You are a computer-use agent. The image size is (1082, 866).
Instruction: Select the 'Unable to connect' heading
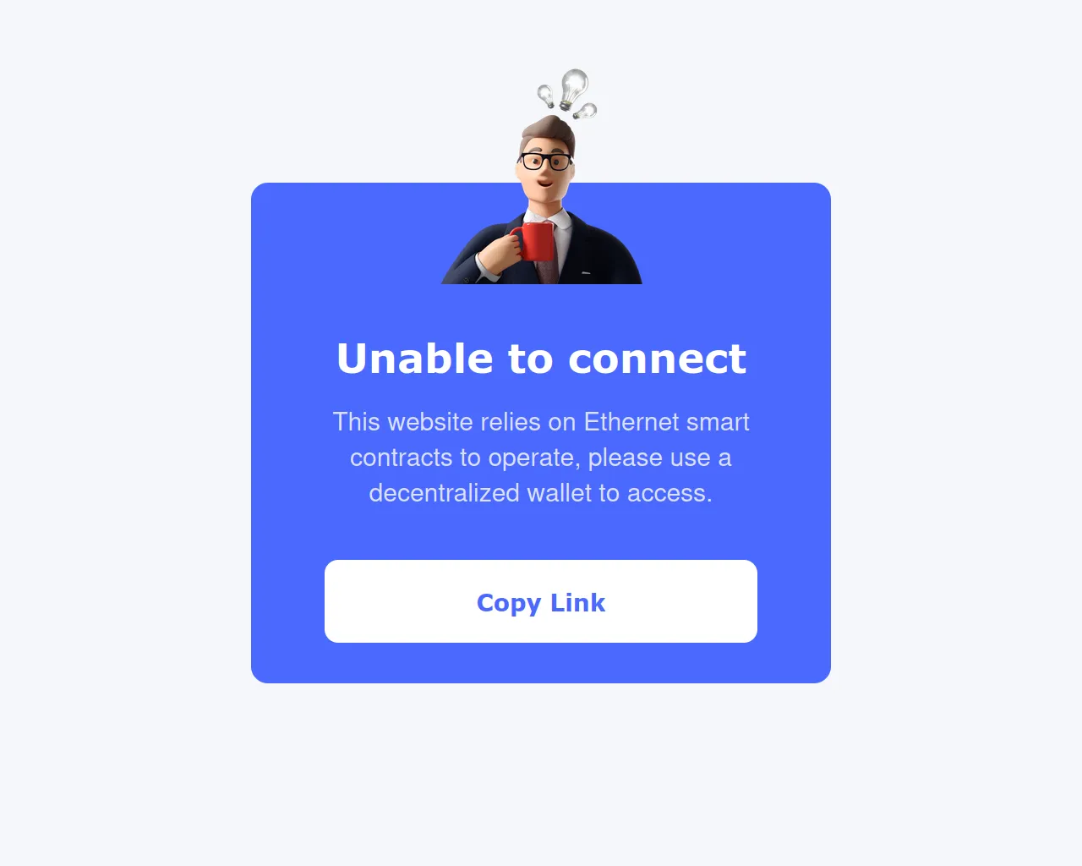point(541,359)
